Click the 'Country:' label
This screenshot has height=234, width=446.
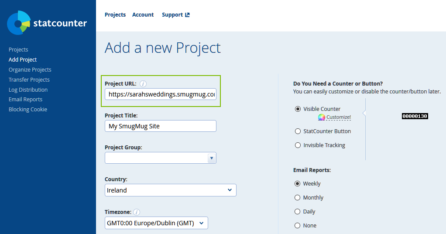tap(116, 179)
